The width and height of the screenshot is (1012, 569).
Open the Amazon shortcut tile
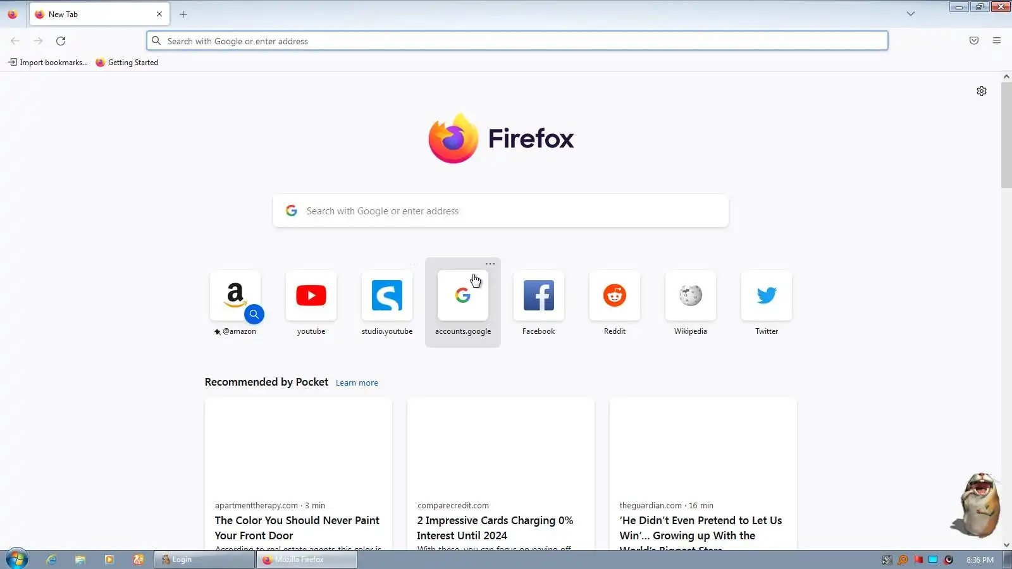235,295
